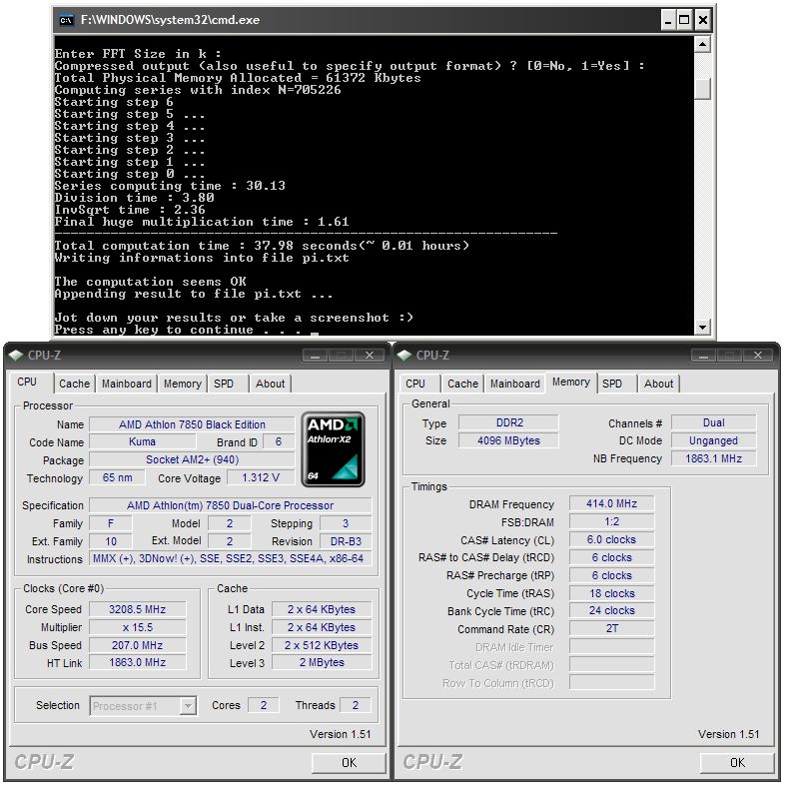Minimize the right CPU-Z window
791x791 pixels.
pos(704,356)
